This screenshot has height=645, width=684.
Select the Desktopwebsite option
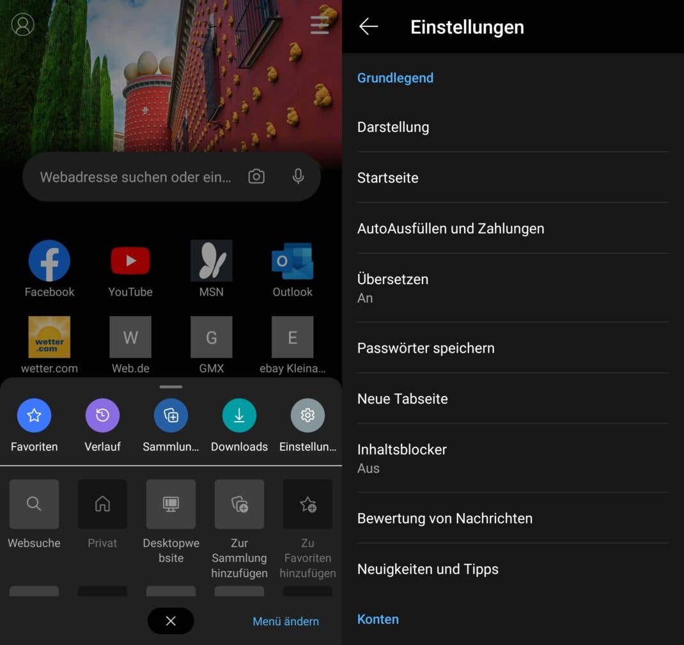(171, 504)
